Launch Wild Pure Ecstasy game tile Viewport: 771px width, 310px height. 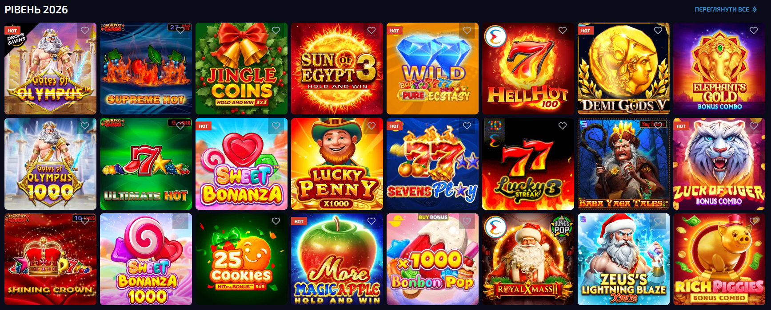(x=432, y=68)
